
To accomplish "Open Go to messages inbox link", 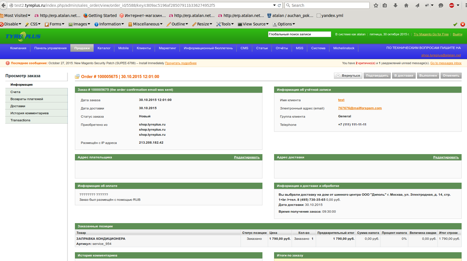I will point(446,63).
